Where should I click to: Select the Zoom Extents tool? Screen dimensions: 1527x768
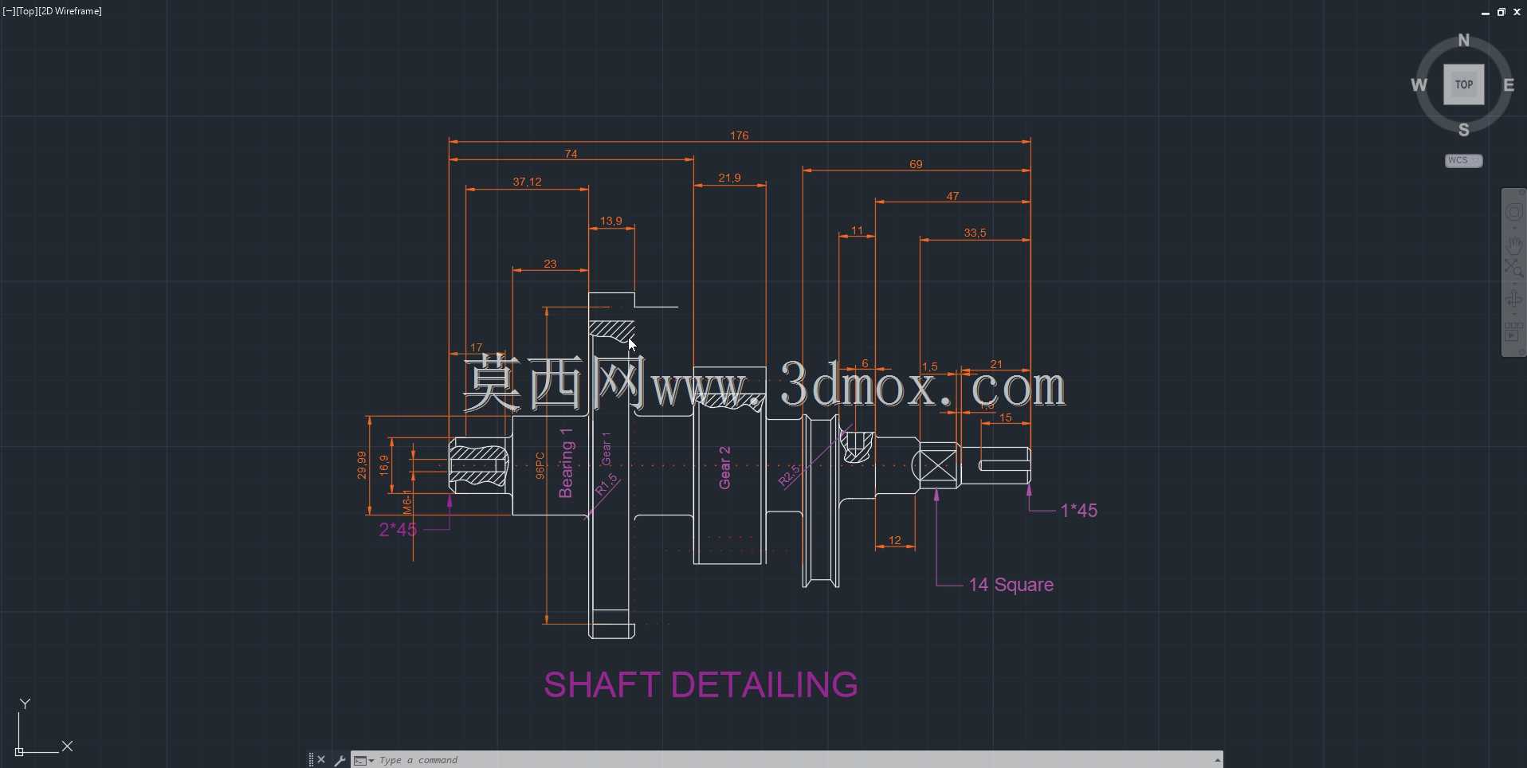pyautogui.click(x=1513, y=269)
